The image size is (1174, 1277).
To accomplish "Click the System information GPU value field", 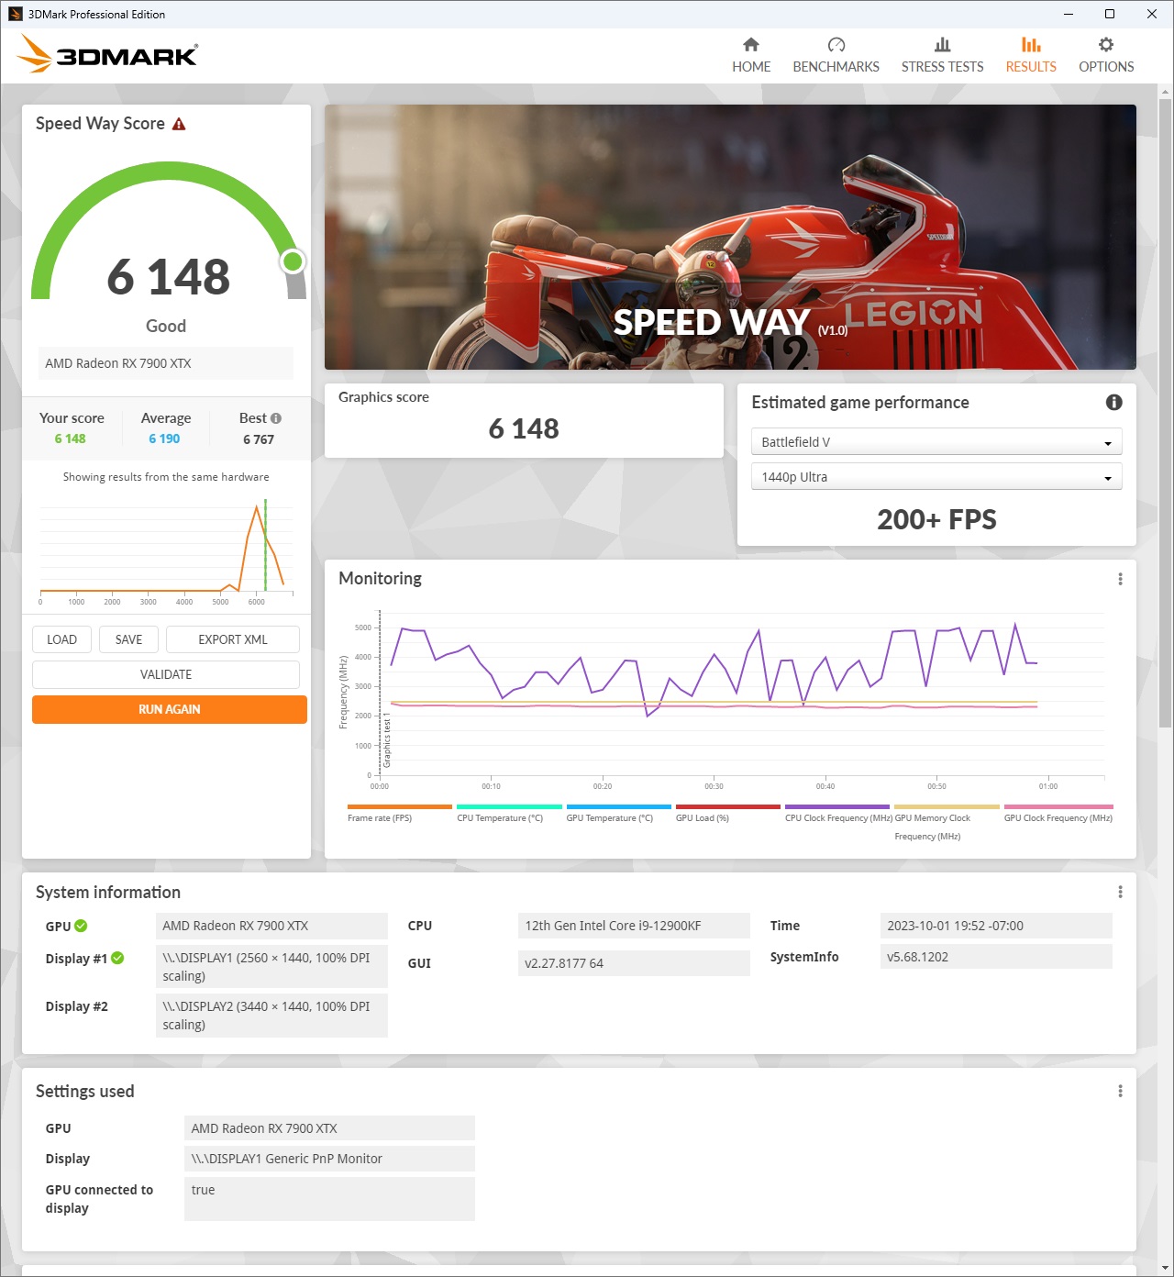I will (x=271, y=926).
